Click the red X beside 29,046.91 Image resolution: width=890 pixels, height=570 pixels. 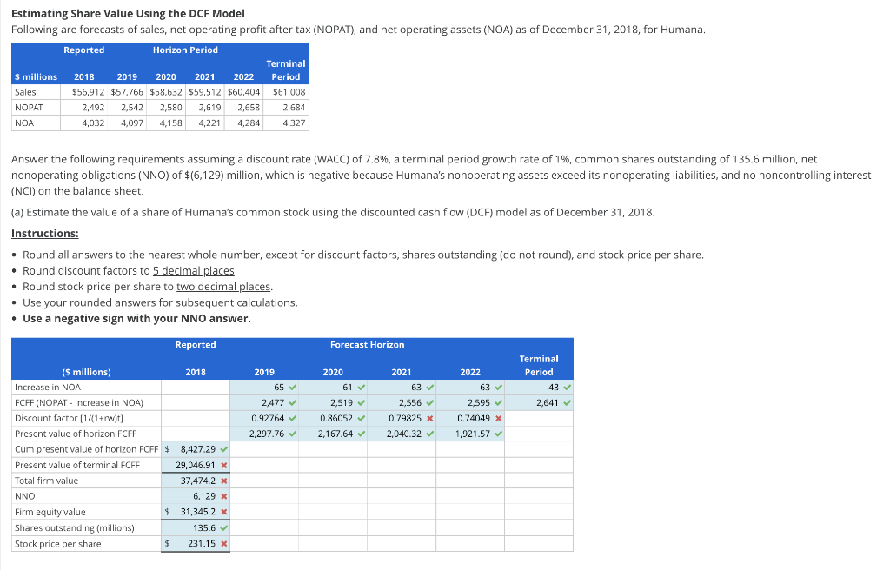tap(224, 466)
